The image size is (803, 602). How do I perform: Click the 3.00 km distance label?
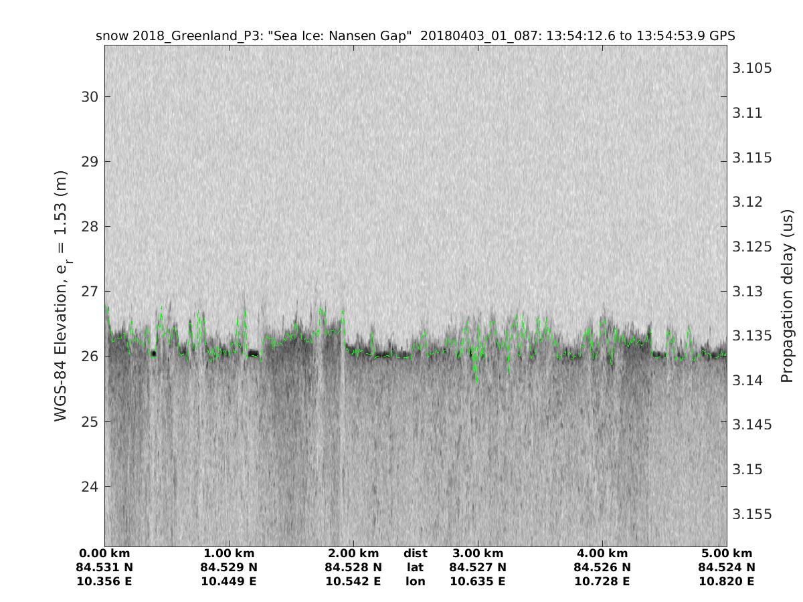[478, 553]
